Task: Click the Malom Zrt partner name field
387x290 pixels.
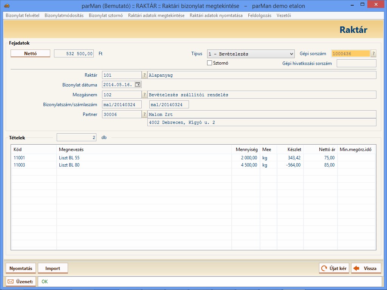Action: [x=262, y=114]
